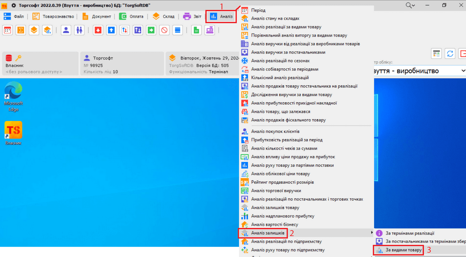Click the green document toolbar icon
Image resolution: width=466 pixels, height=257 pixels.
click(x=197, y=30)
